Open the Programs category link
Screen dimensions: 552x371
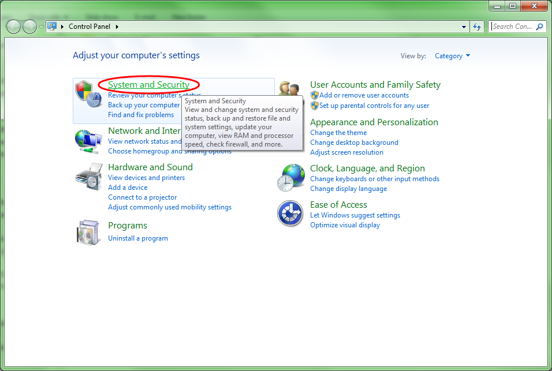[128, 226]
